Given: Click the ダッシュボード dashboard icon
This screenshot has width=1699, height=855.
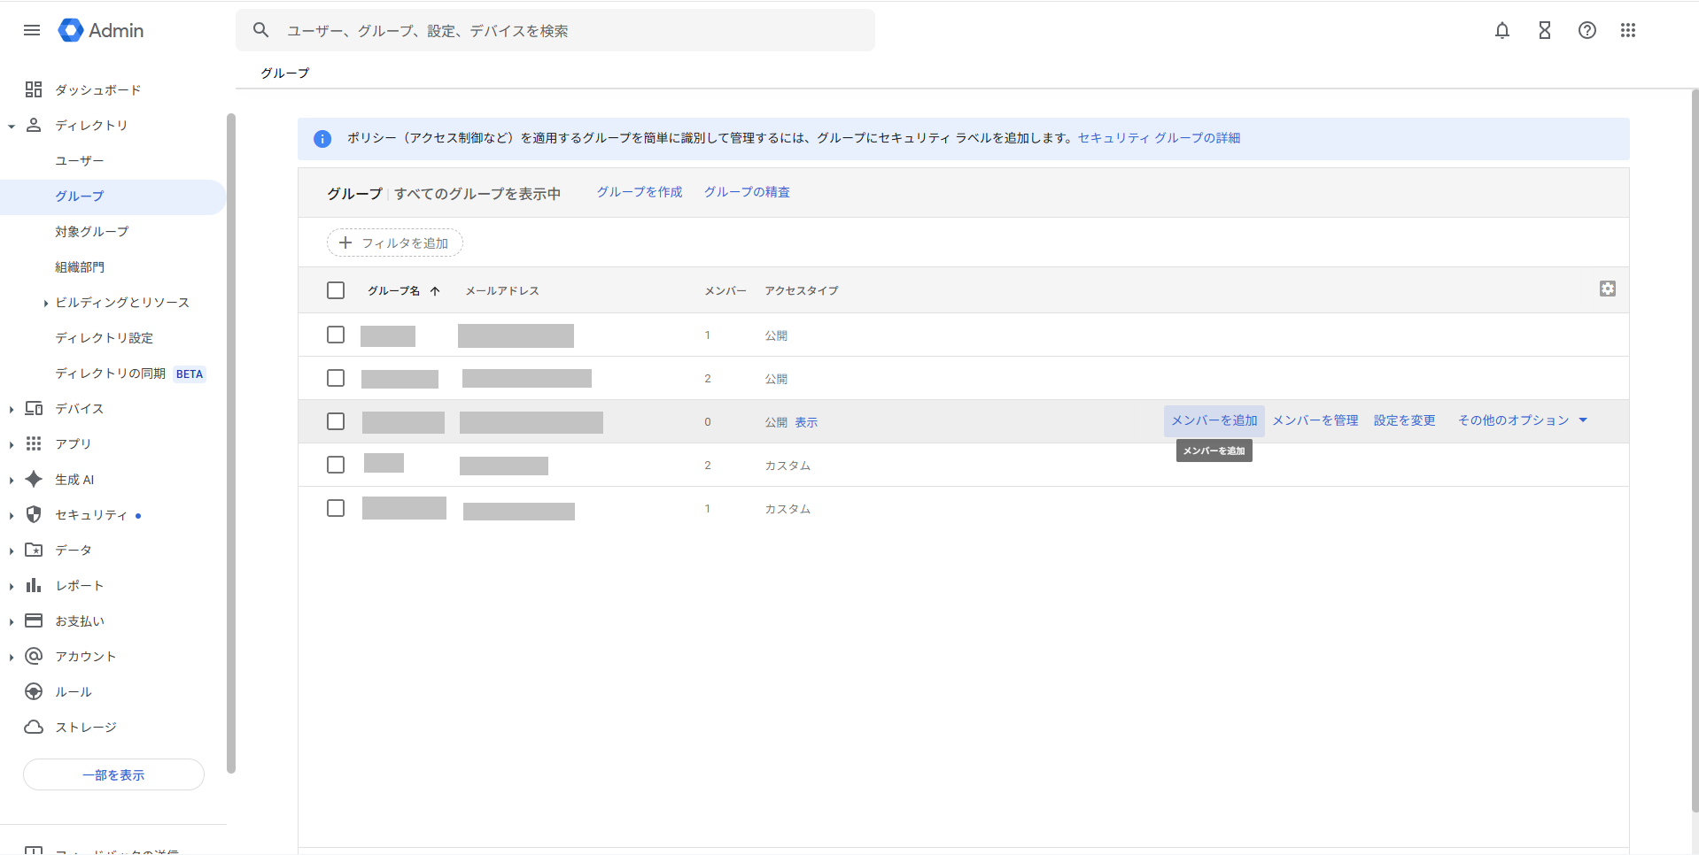Looking at the screenshot, I should (x=34, y=89).
